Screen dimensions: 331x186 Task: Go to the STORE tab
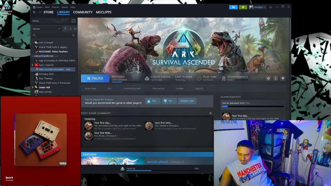pos(48,12)
